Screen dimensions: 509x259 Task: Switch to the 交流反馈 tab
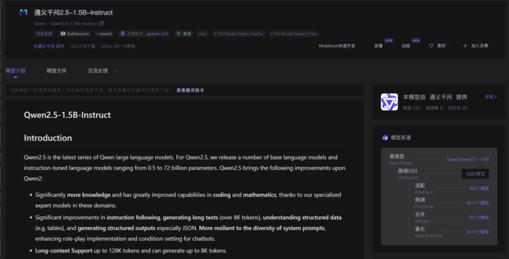pyautogui.click(x=98, y=71)
